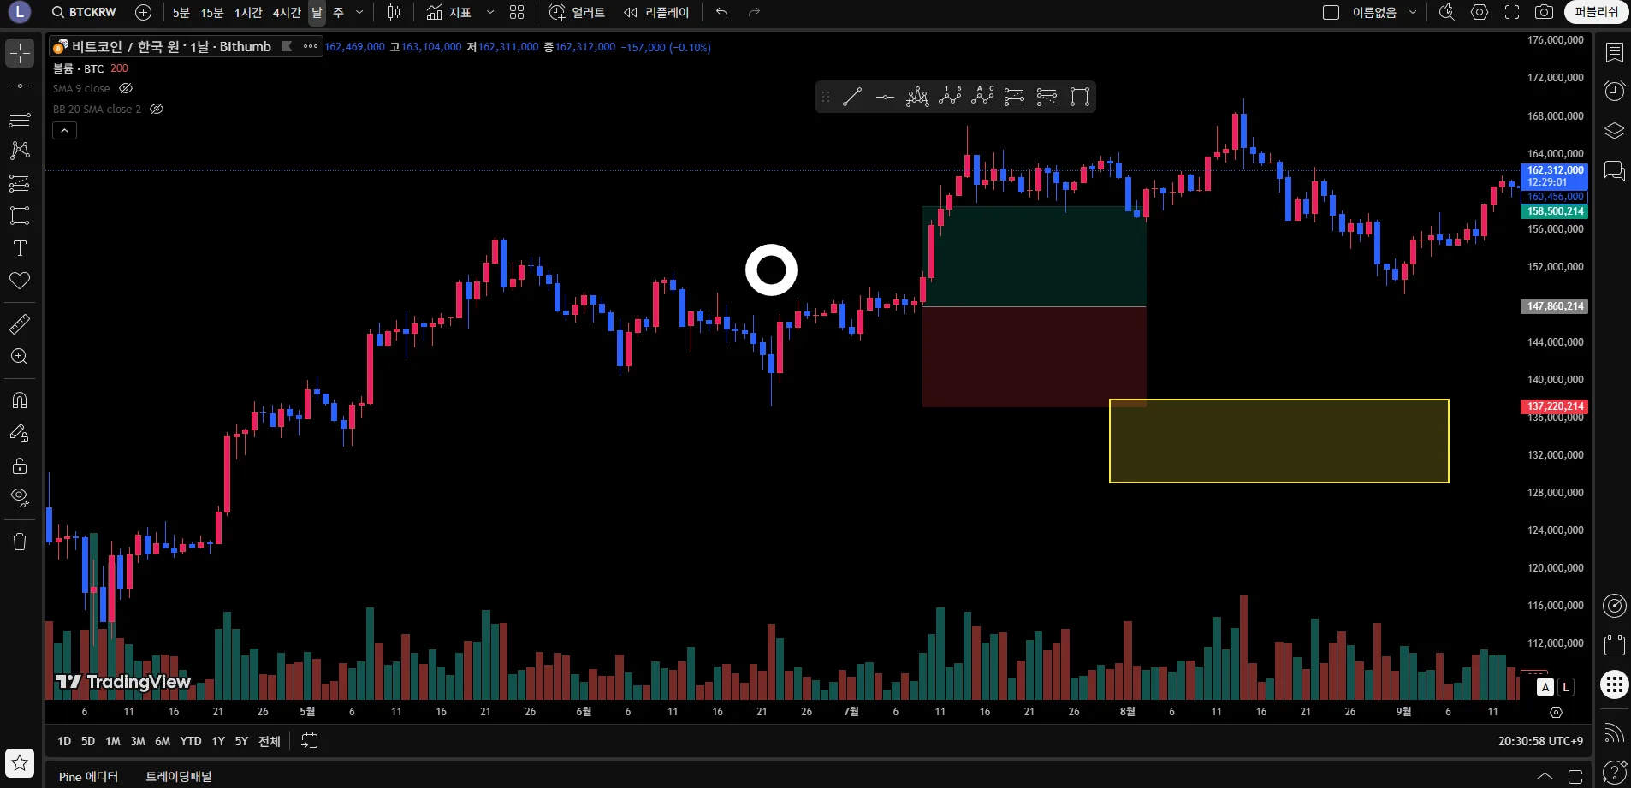Open geometric shapes tools in left sidebar

point(20,216)
